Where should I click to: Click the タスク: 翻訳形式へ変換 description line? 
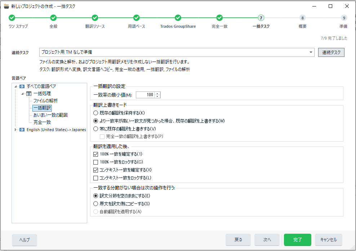[x=115, y=70]
